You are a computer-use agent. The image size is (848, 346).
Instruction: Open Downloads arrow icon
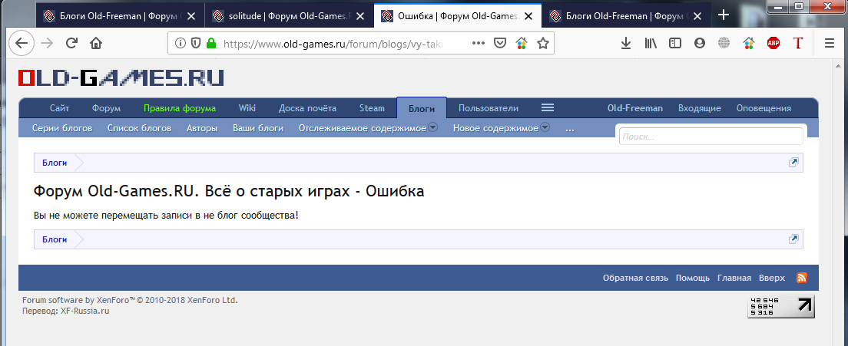point(626,44)
